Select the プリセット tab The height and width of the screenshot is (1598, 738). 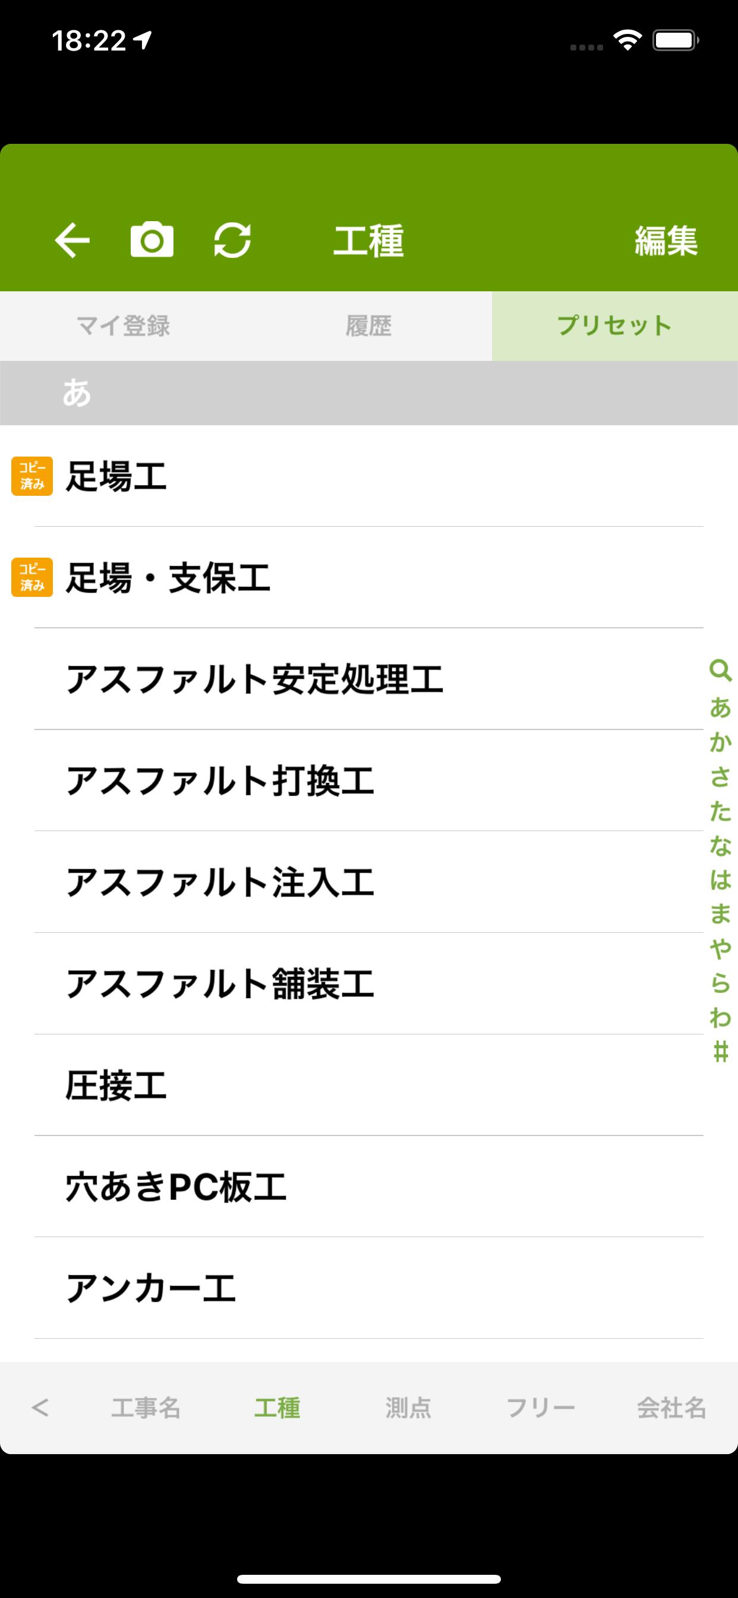(614, 326)
